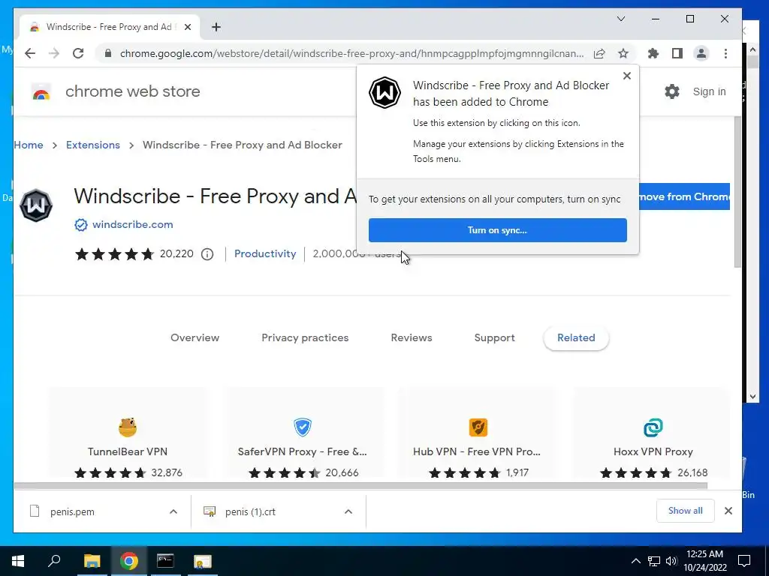Open the SaferVPN Proxy related extension card
This screenshot has width=769, height=576.
[303, 433]
